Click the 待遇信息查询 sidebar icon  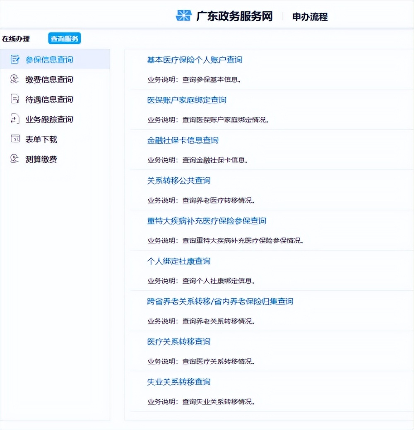pos(14,99)
